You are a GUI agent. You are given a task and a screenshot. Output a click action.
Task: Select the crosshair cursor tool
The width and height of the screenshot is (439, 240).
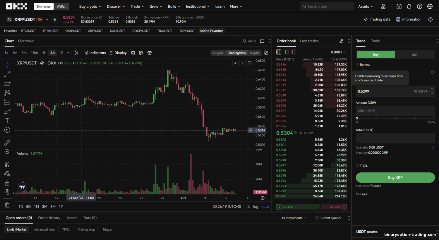[7, 65]
